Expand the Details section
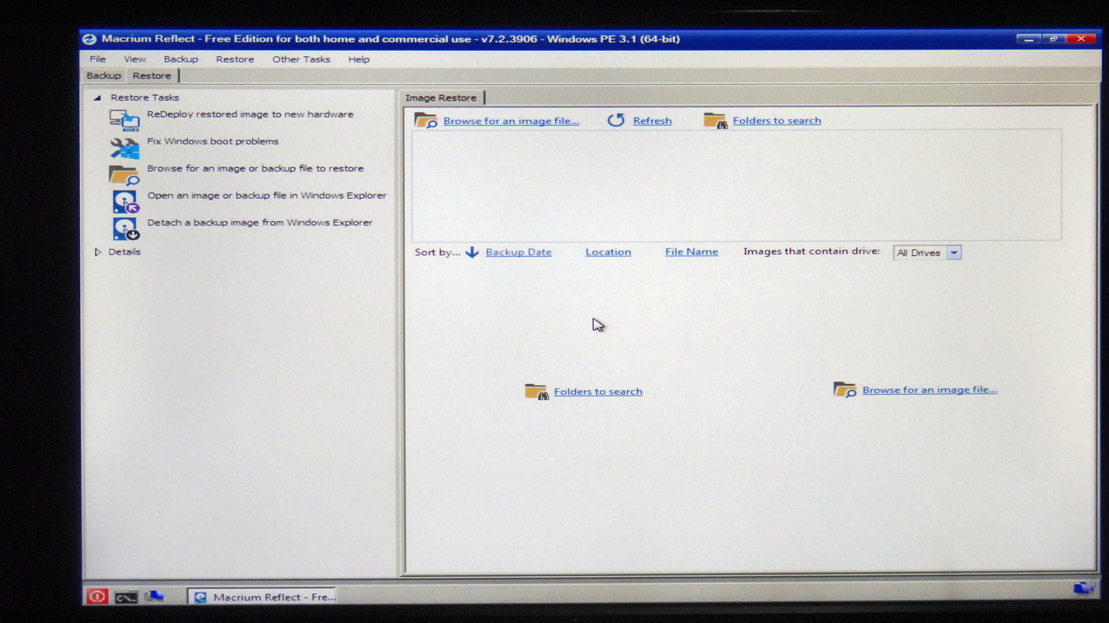1109x623 pixels. point(98,252)
